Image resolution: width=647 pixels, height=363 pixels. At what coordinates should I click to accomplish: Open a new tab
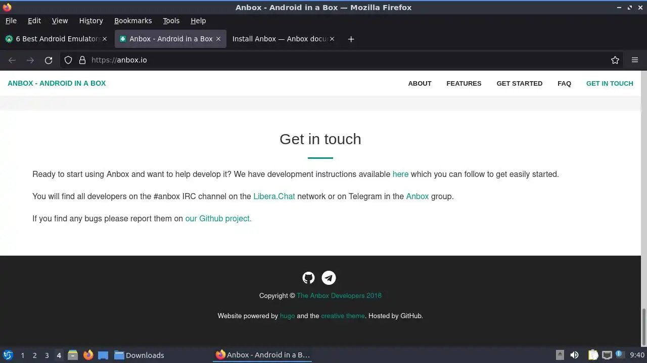[351, 39]
